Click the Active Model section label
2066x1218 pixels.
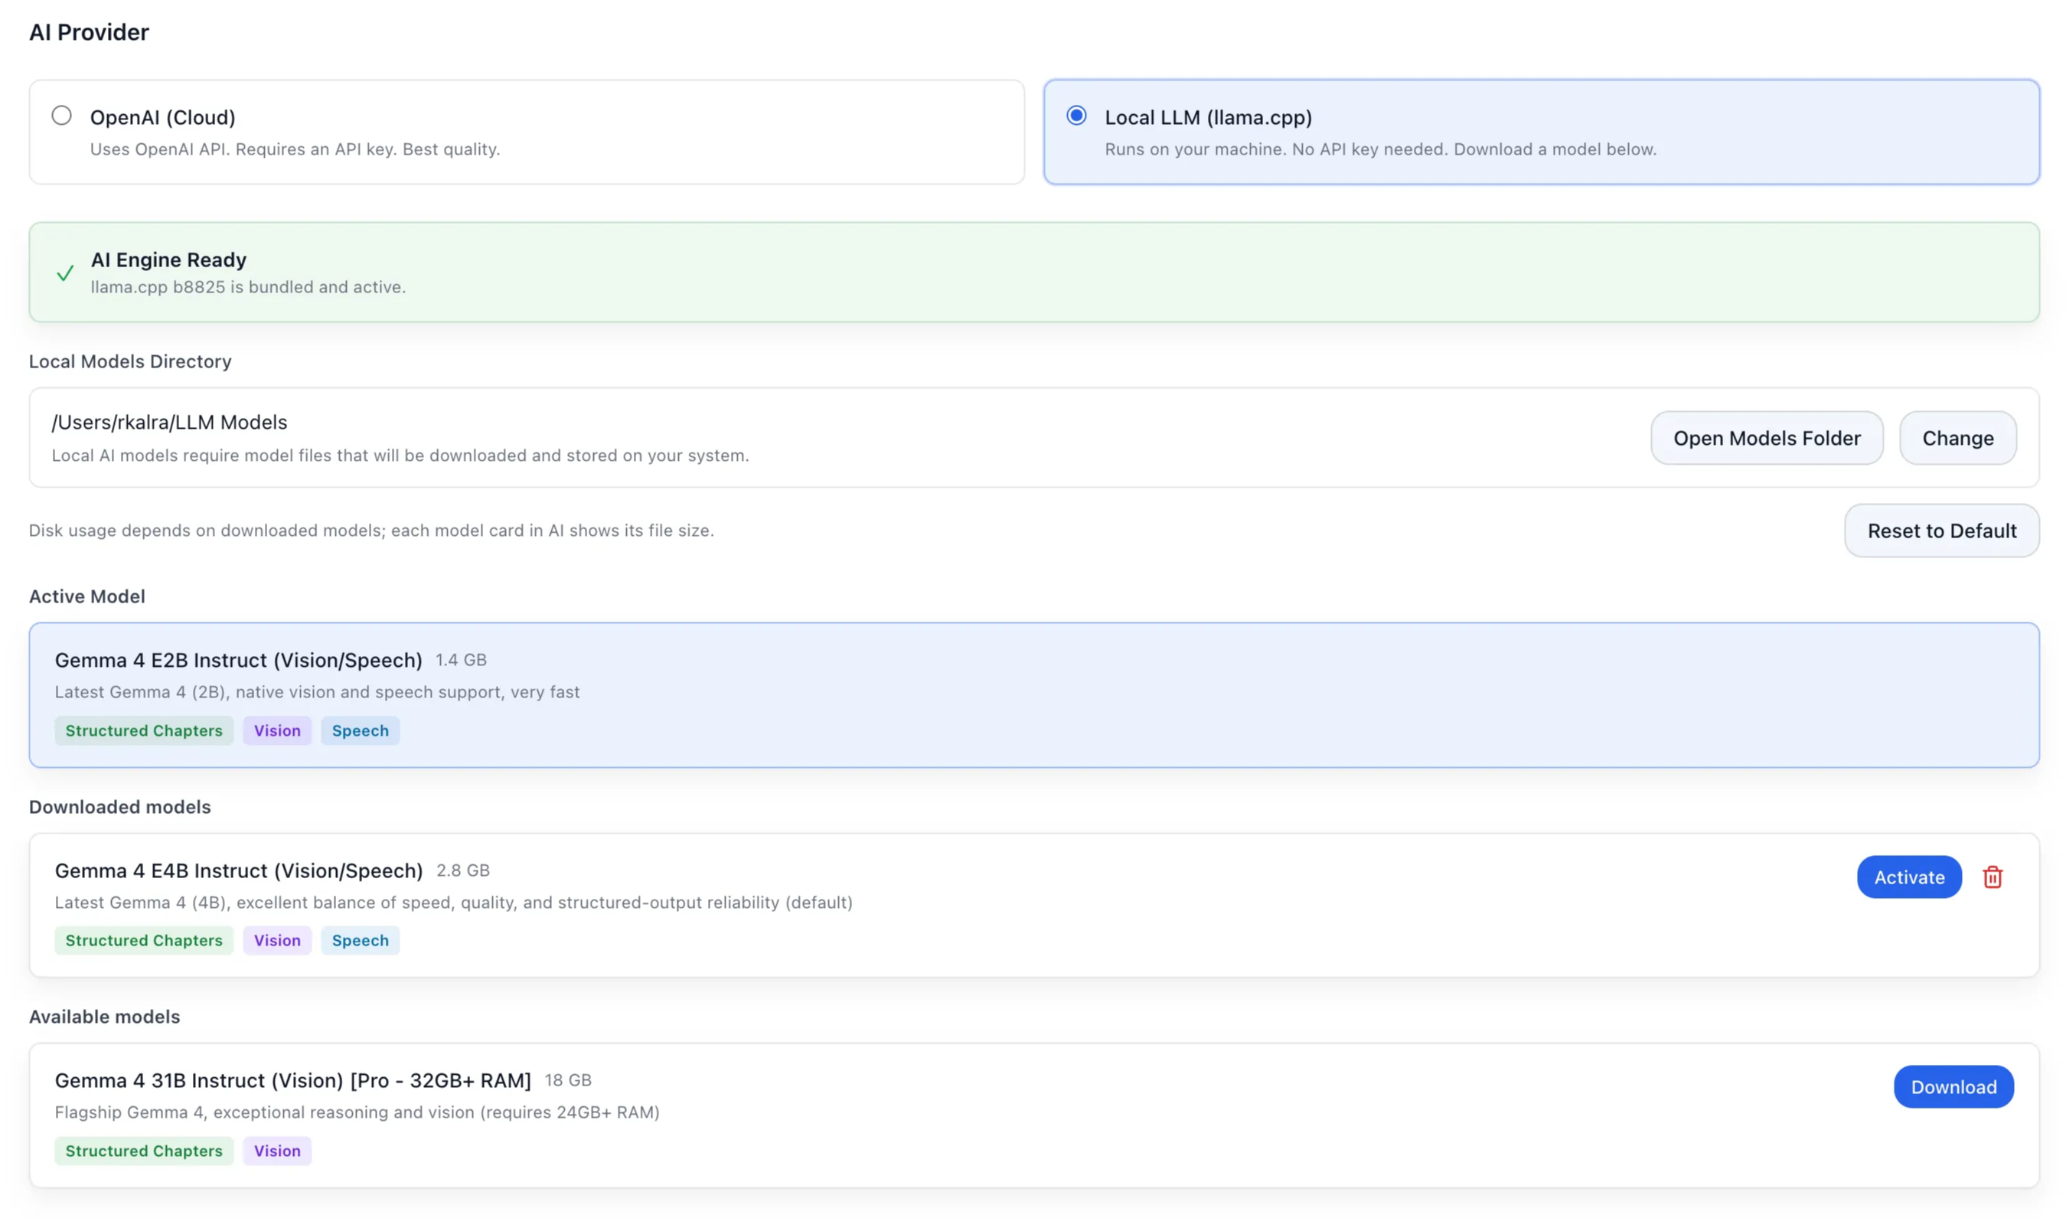coord(87,596)
